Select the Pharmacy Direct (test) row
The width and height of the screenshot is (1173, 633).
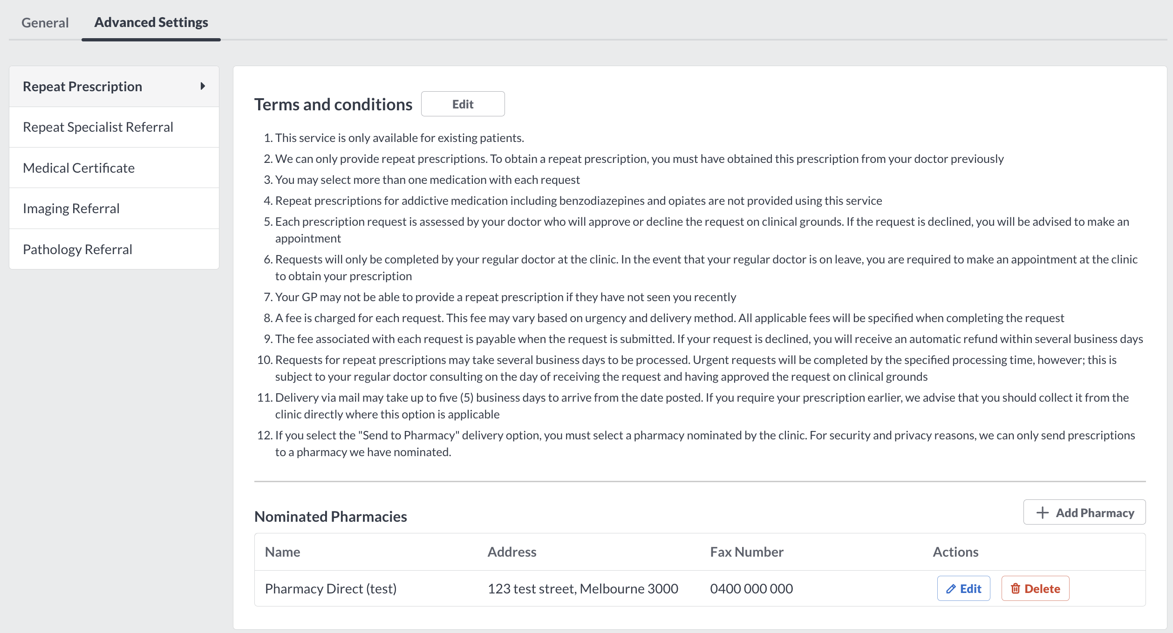331,588
